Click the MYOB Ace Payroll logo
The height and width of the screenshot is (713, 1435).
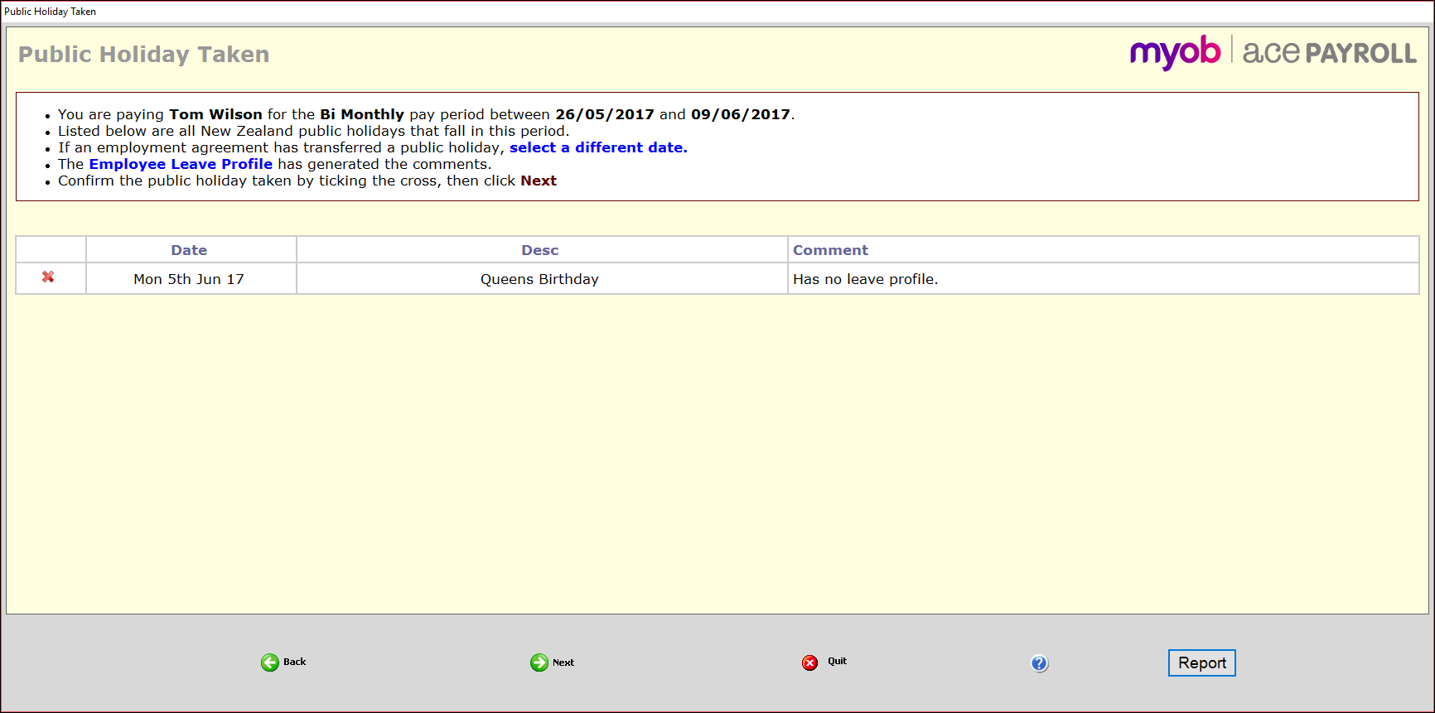(1273, 53)
